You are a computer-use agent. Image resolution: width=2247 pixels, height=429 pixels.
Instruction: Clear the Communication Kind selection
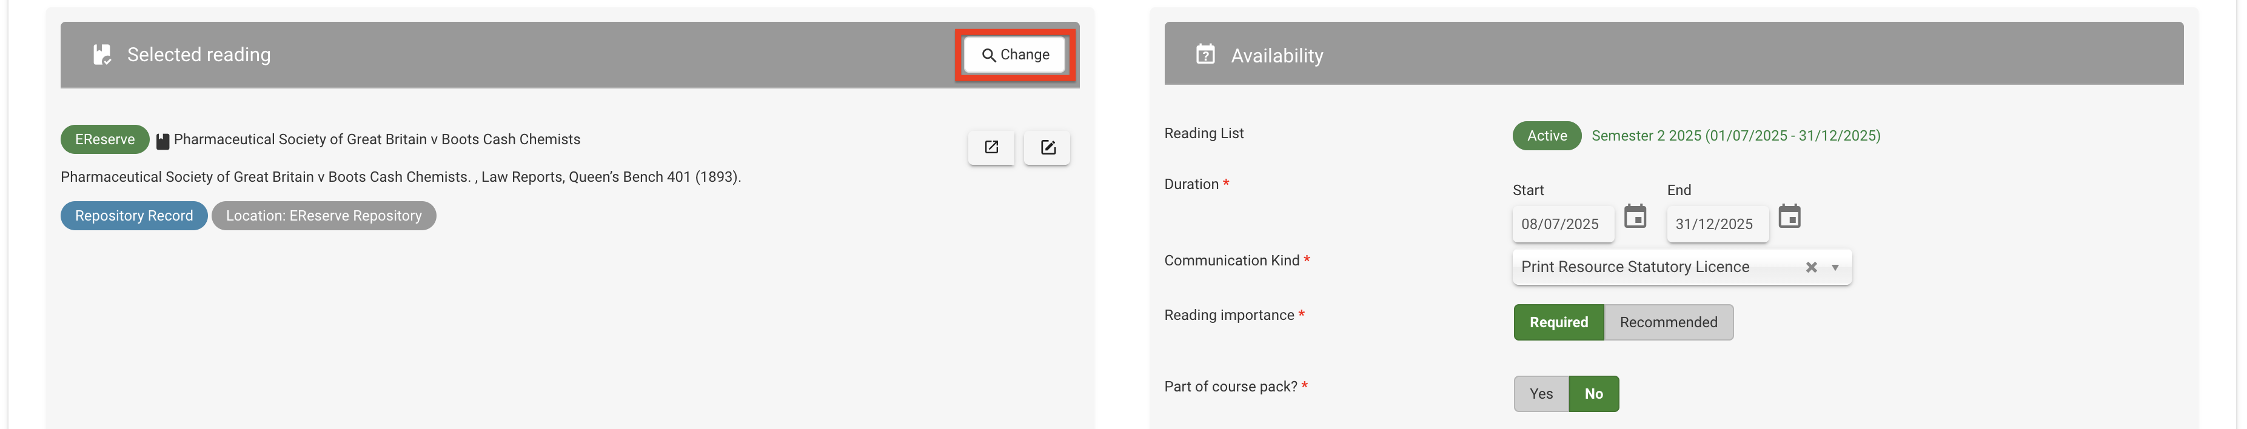tap(1811, 268)
